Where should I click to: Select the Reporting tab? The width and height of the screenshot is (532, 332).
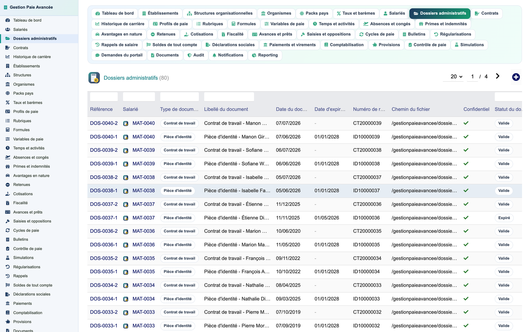click(x=265, y=55)
